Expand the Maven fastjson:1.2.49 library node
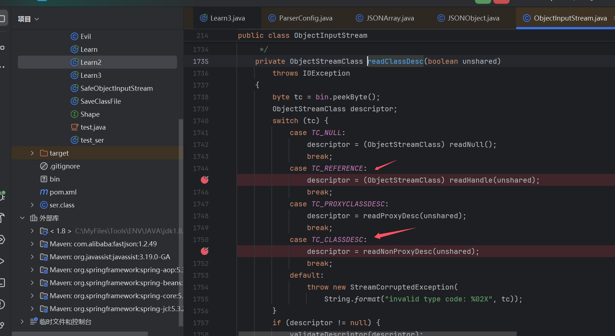The image size is (615, 336). 32,244
